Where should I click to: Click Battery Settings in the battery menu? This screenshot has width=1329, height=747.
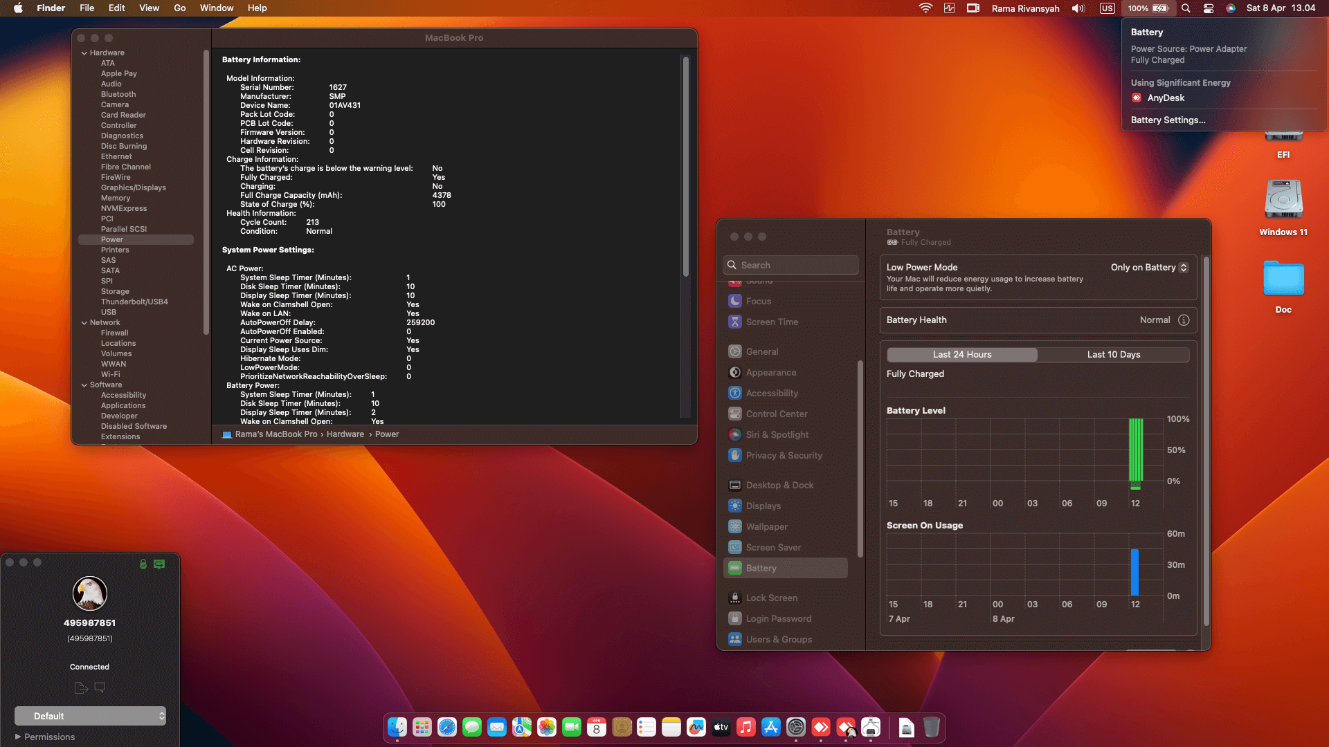tap(1168, 120)
